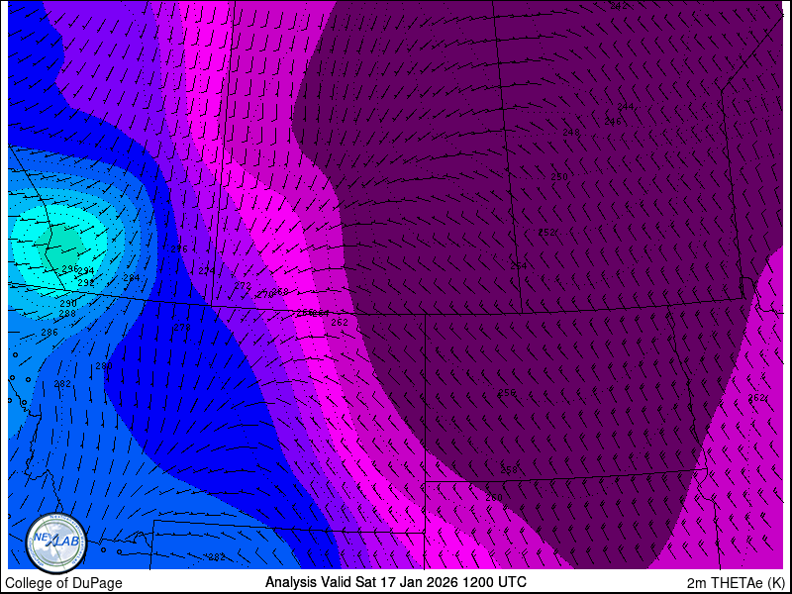
Task: Click the 290 contour value
Action: (x=68, y=304)
